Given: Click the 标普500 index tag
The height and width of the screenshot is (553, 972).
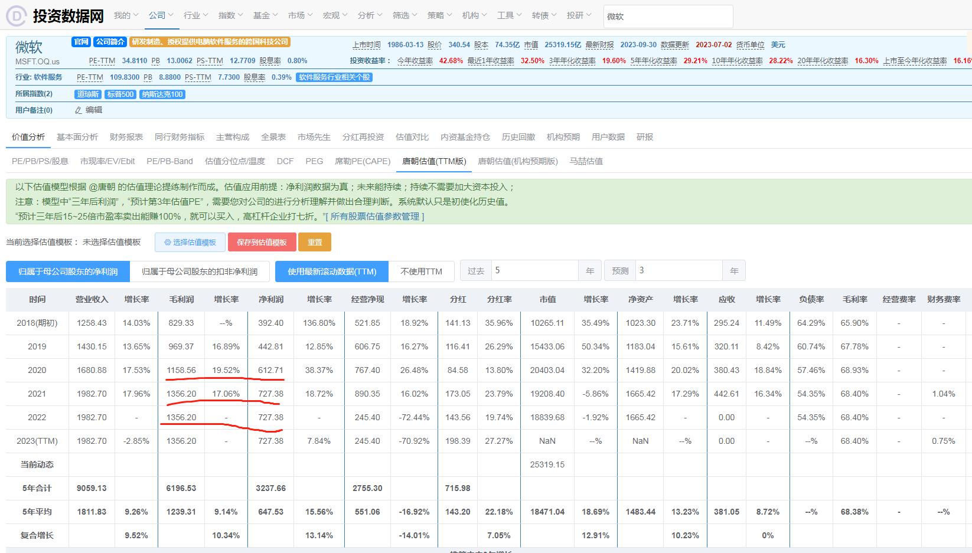Looking at the screenshot, I should [120, 94].
